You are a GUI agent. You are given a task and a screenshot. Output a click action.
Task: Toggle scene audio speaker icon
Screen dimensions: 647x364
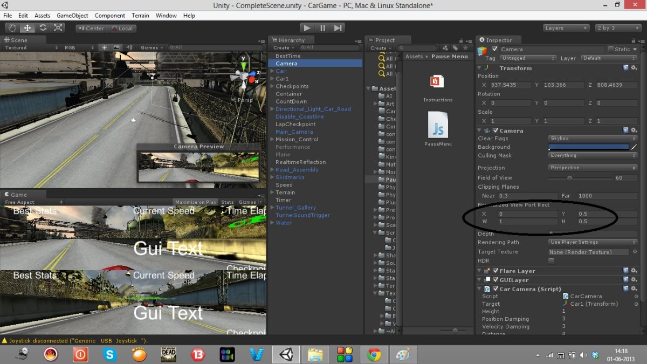129,47
